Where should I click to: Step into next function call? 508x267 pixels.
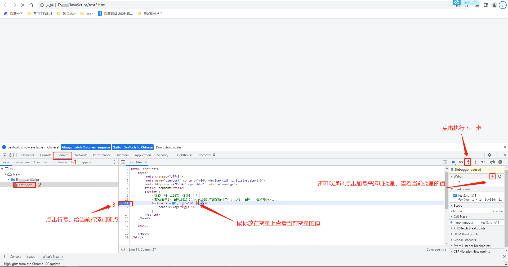click(x=468, y=162)
